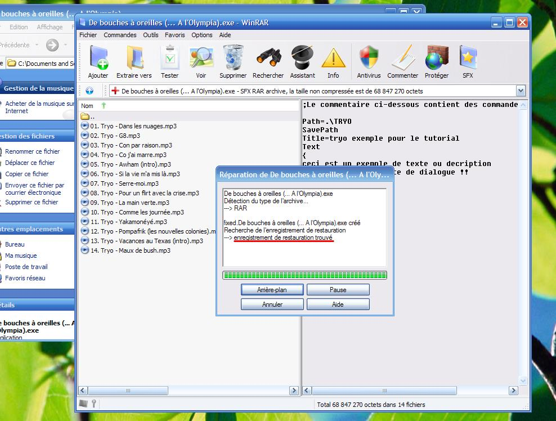Go up one level with the up-arrow icon
Screen dimensions: 556x421
pos(89,91)
